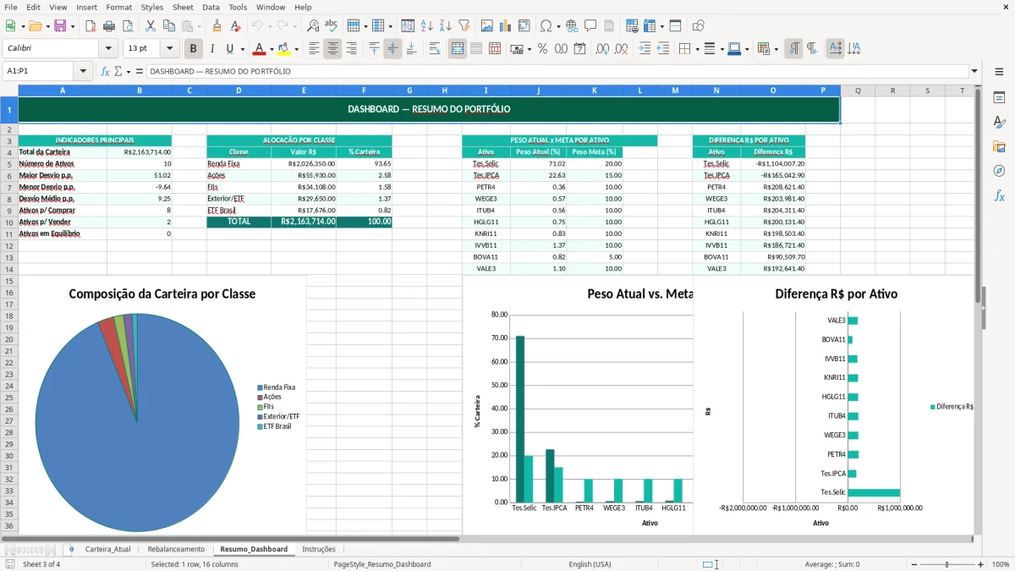Image resolution: width=1015 pixels, height=571 pixels.
Task: Open the sidebar Navigator compass
Action: (999, 171)
